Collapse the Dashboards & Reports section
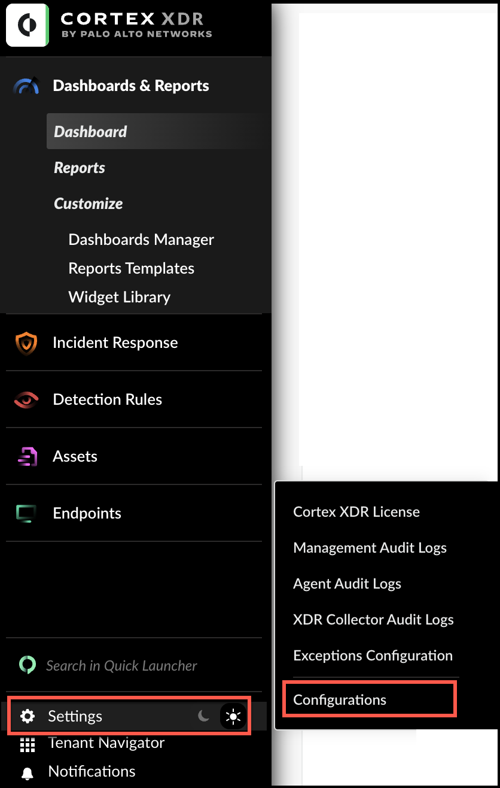This screenshot has height=788, width=500. tap(130, 86)
